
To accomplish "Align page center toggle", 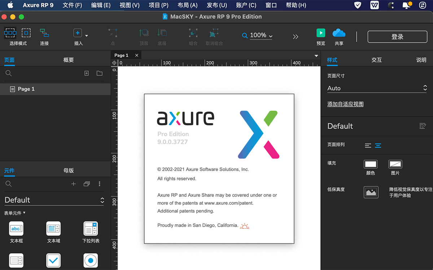I will 378,145.
